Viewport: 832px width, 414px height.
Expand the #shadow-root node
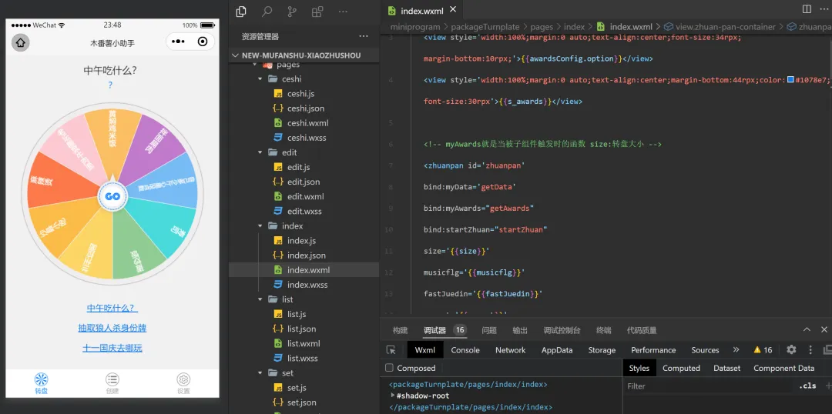(393, 396)
